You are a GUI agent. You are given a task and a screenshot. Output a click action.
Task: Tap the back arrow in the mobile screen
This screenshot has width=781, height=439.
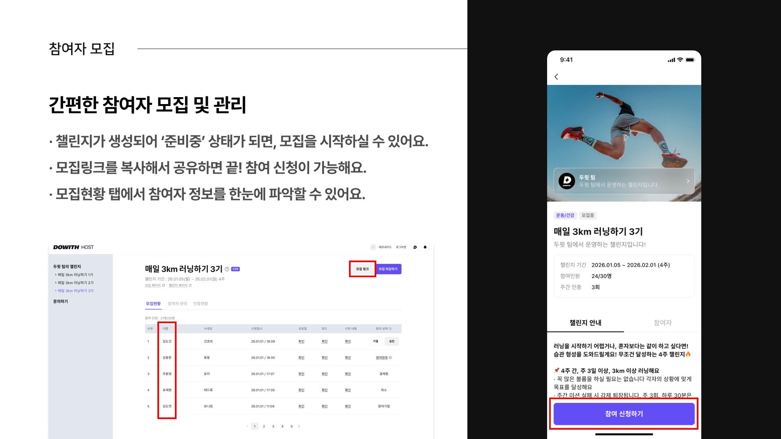(x=556, y=77)
